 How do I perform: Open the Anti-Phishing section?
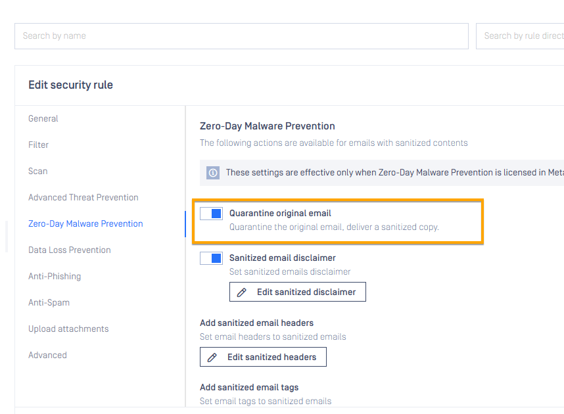[x=55, y=276]
